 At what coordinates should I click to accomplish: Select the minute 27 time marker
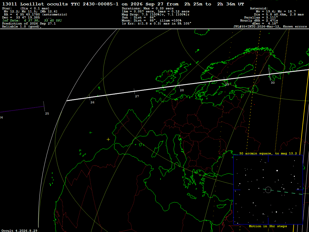[x=134, y=91]
